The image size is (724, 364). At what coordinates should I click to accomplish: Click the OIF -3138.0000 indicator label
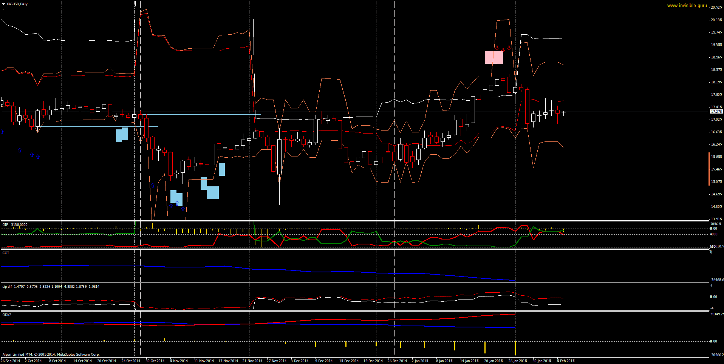[15, 225]
